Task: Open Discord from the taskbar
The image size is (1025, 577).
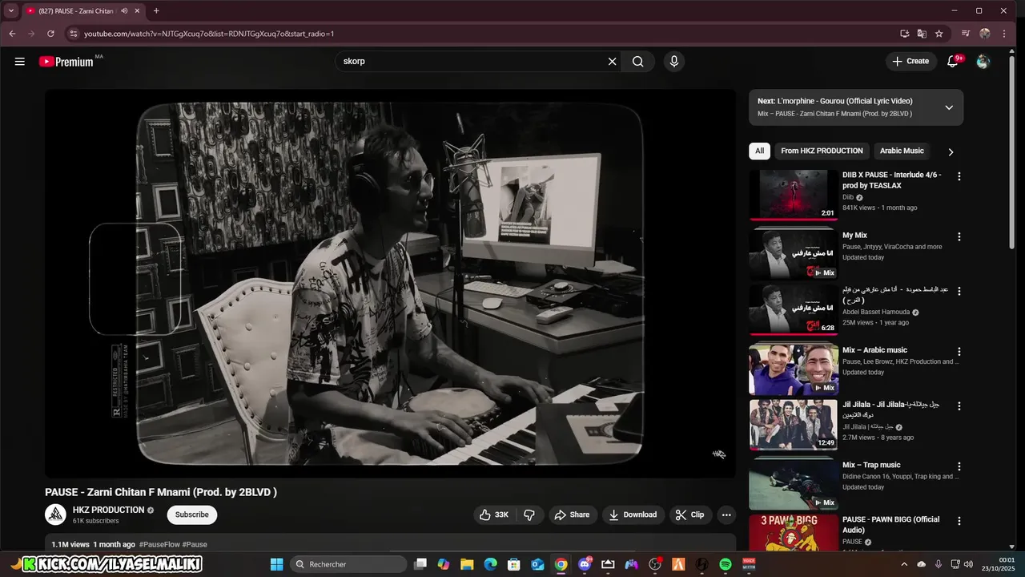Action: [585, 564]
